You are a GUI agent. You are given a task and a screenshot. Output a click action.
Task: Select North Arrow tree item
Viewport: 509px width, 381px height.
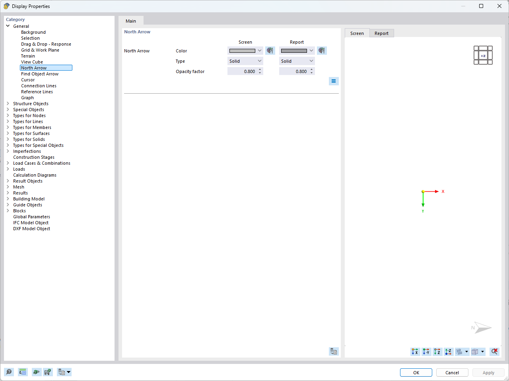tap(46, 68)
